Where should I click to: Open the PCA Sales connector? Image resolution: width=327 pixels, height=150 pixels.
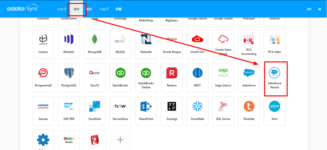pyautogui.click(x=274, y=44)
